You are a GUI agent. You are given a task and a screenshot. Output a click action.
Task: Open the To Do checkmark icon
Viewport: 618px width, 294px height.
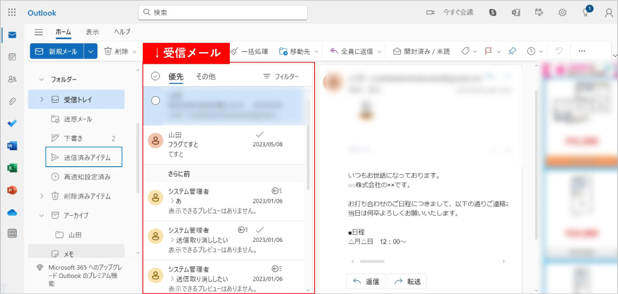(x=12, y=123)
